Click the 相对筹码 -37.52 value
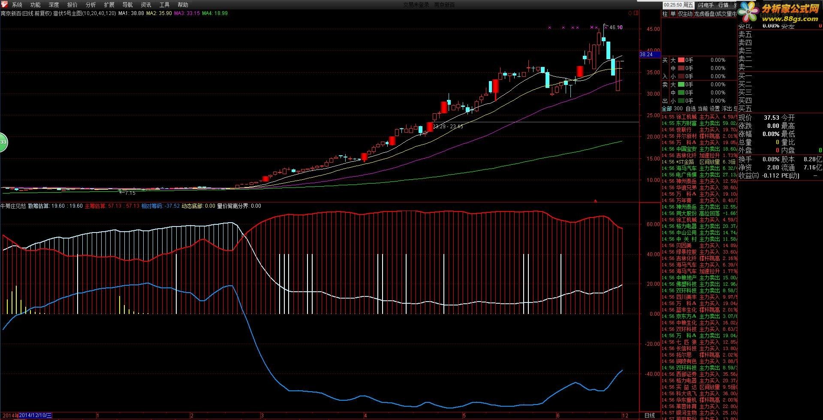Viewport: 823px width, 420px height. tap(161, 206)
